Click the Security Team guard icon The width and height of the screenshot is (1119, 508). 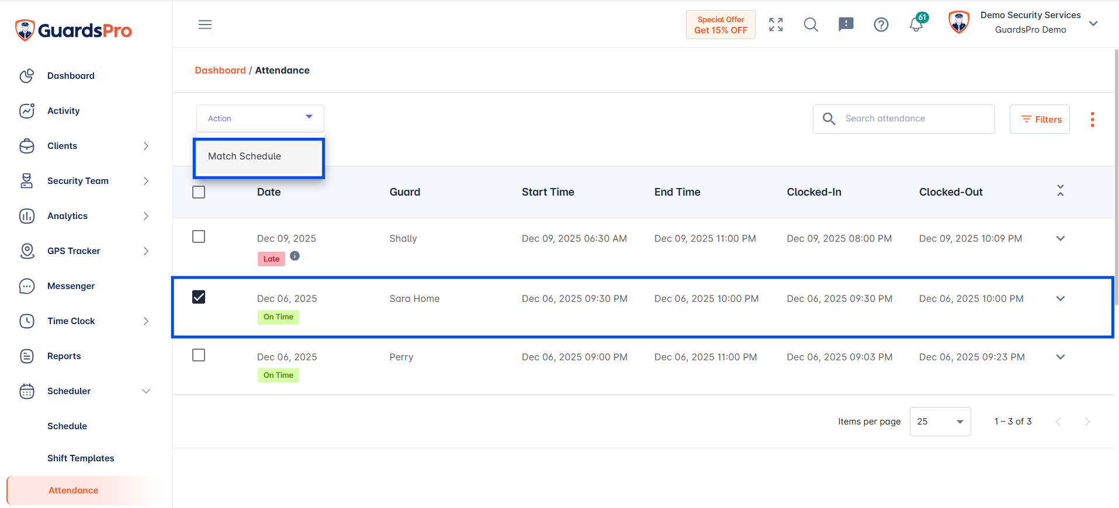tap(27, 181)
